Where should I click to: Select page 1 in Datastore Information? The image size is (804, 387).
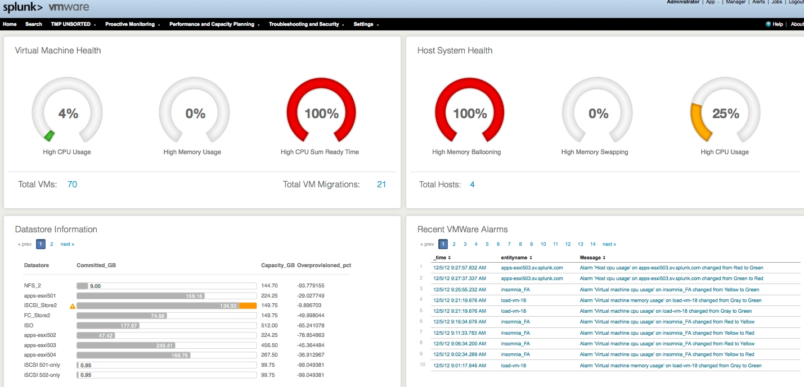pyautogui.click(x=41, y=244)
